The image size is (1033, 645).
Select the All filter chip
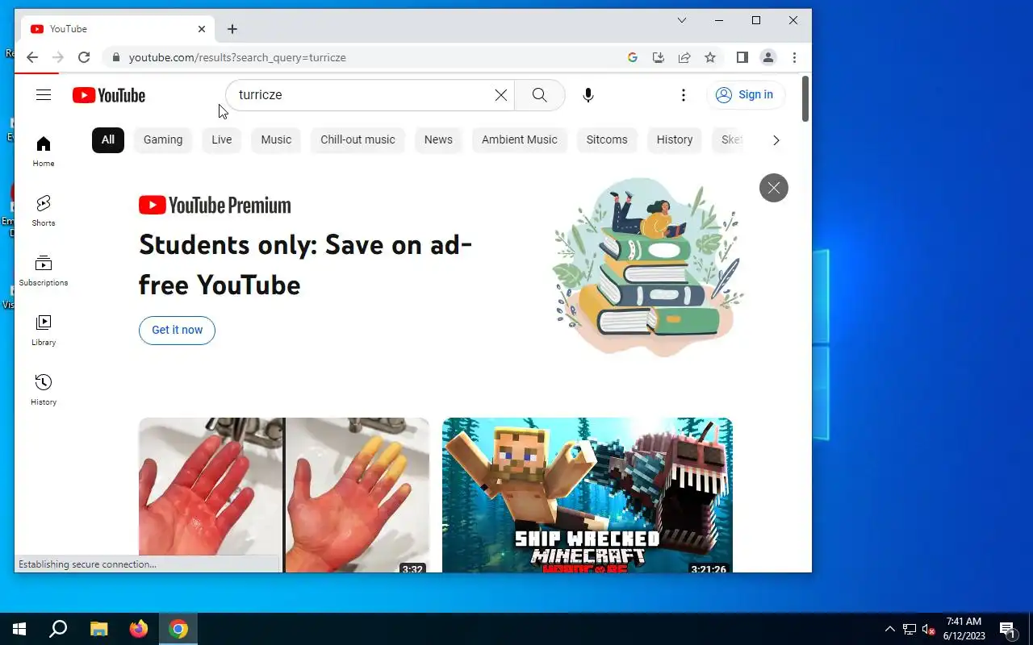(108, 139)
